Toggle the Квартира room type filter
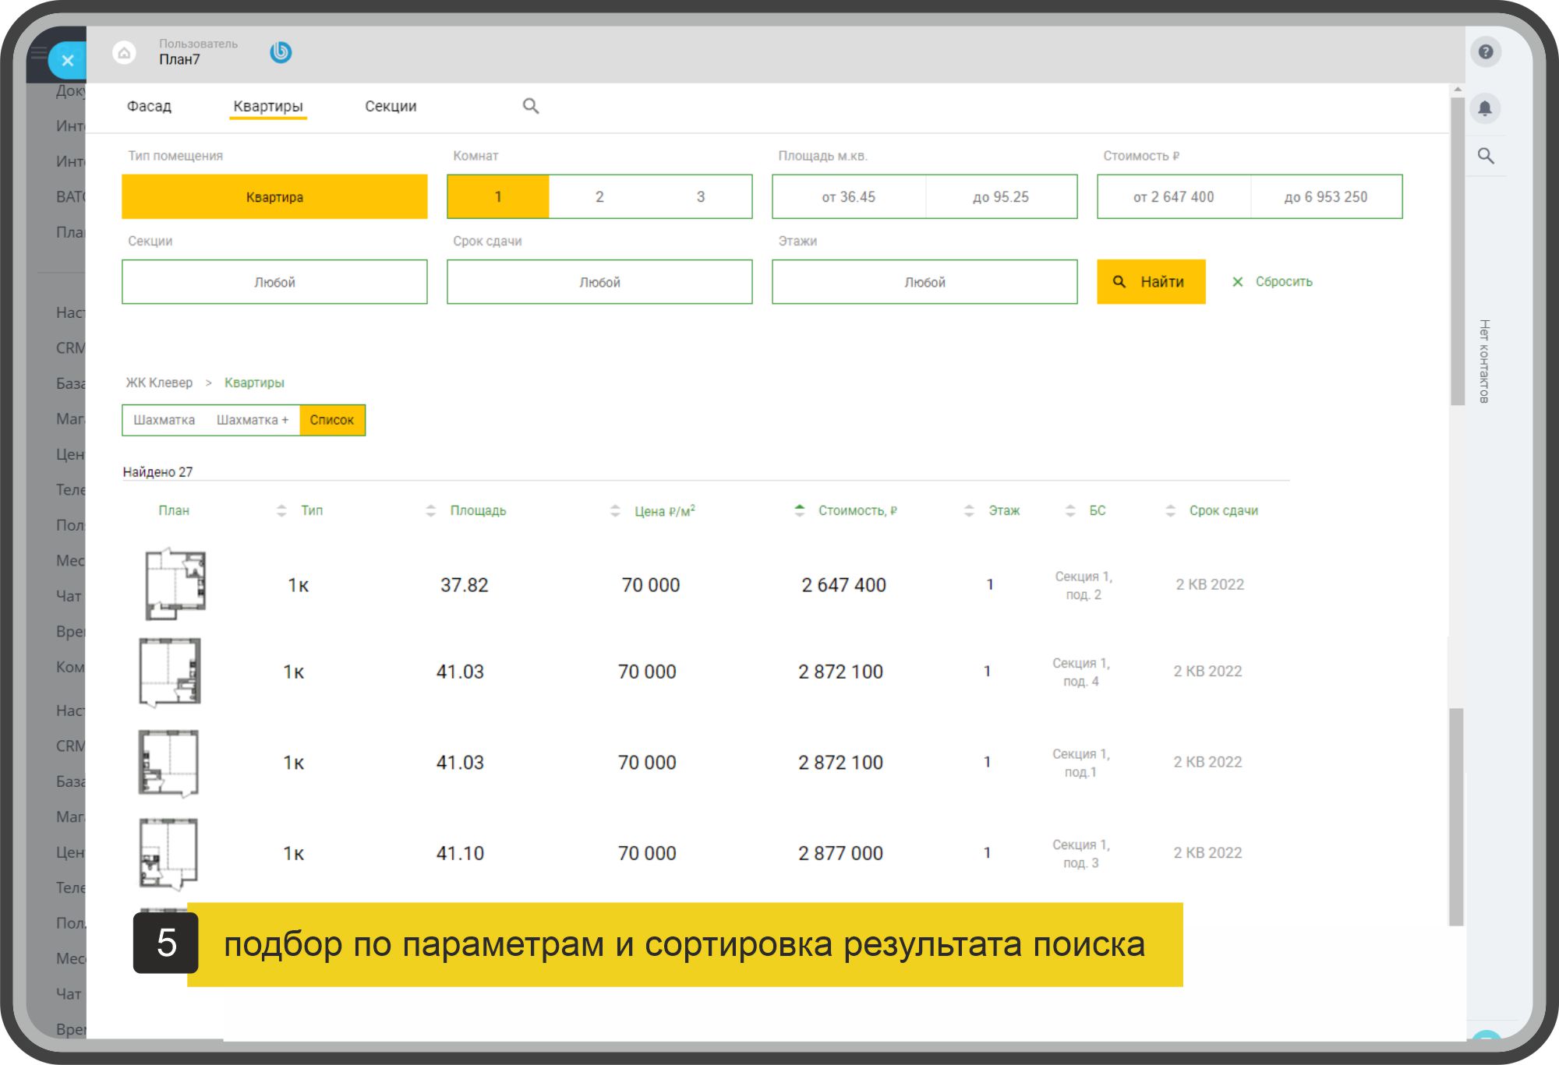This screenshot has height=1065, width=1559. (274, 197)
